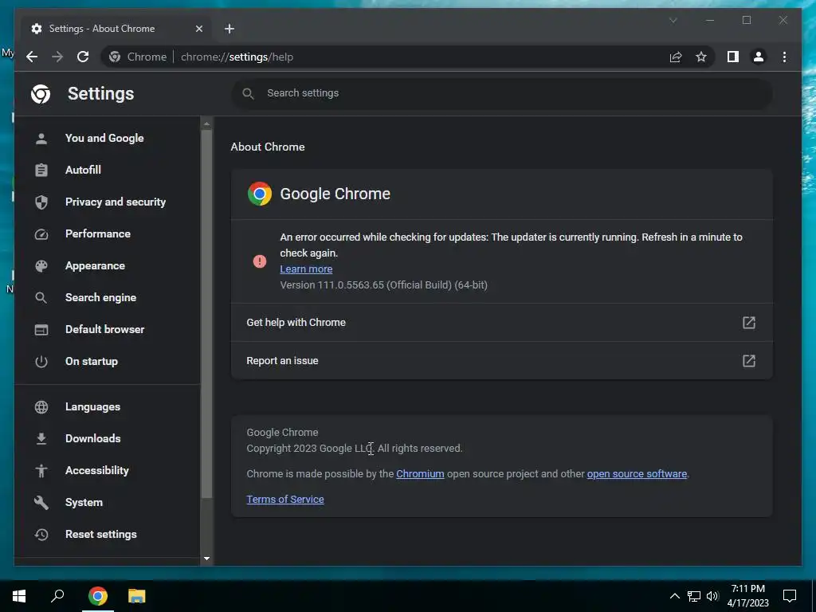Screen dimensions: 816x612
Task: Click the speedometer Performance icon
Action: 41,234
